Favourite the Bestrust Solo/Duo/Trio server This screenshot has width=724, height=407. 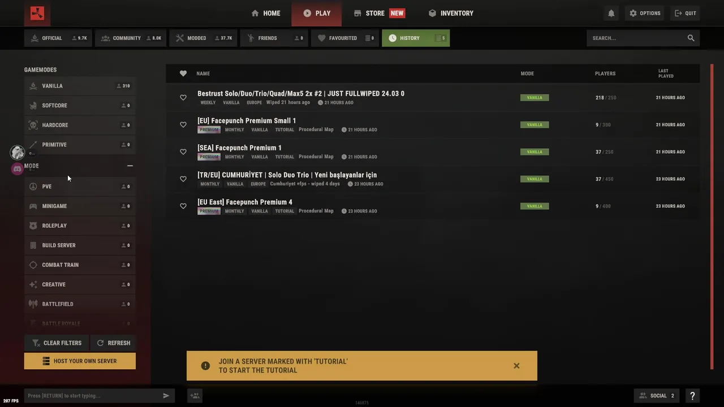tap(183, 97)
